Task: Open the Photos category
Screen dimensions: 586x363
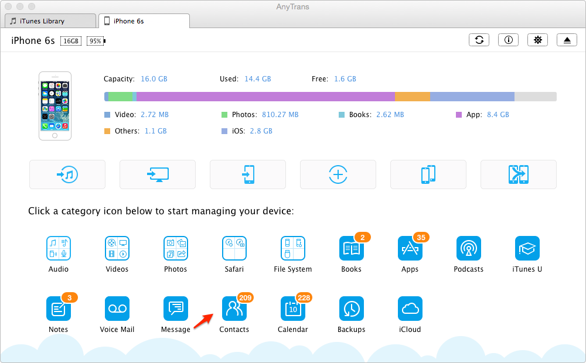Action: (x=176, y=248)
